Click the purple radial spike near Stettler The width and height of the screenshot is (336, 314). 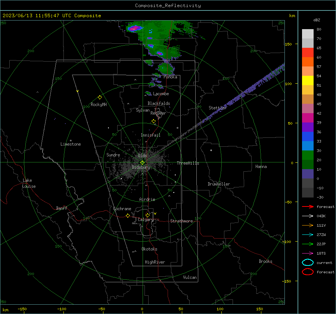242,94
